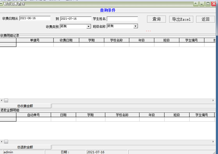
Task: Click into the 学生姓名 input field
Action: click(x=122, y=19)
